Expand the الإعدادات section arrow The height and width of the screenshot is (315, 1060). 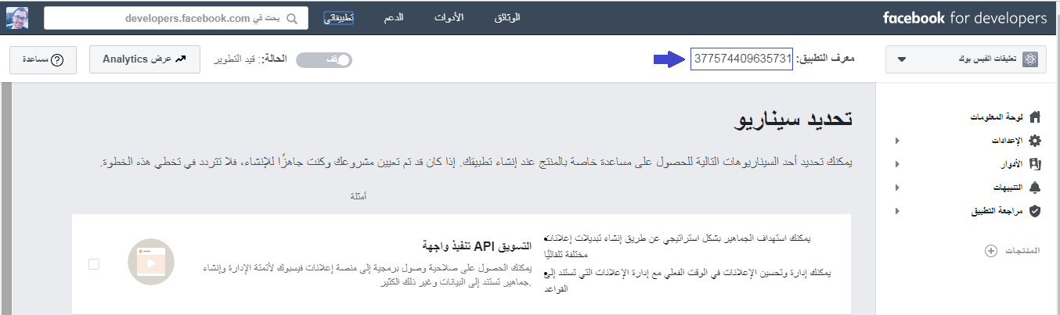896,141
